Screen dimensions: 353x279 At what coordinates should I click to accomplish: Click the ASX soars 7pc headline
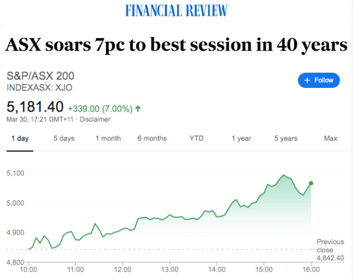pos(176,45)
